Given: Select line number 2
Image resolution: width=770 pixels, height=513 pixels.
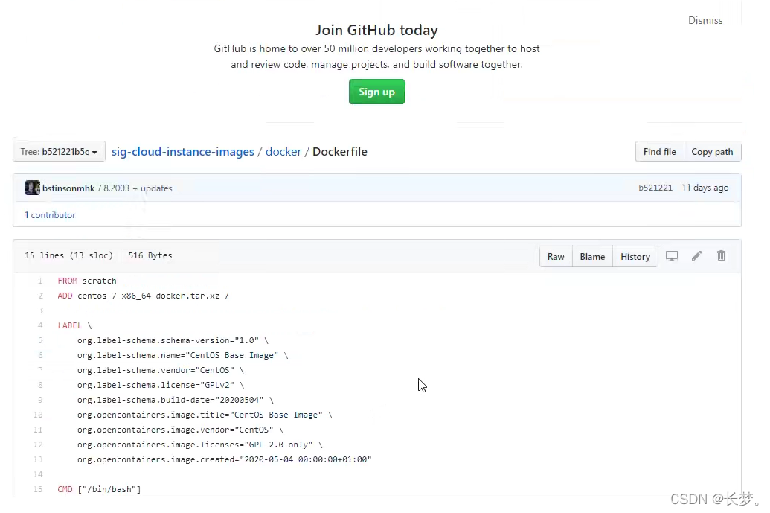Looking at the screenshot, I should 40,296.
